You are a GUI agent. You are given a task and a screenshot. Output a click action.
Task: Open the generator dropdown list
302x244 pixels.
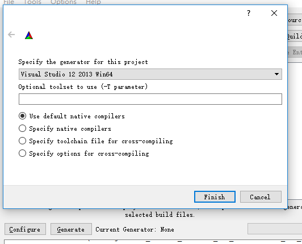(x=276, y=74)
